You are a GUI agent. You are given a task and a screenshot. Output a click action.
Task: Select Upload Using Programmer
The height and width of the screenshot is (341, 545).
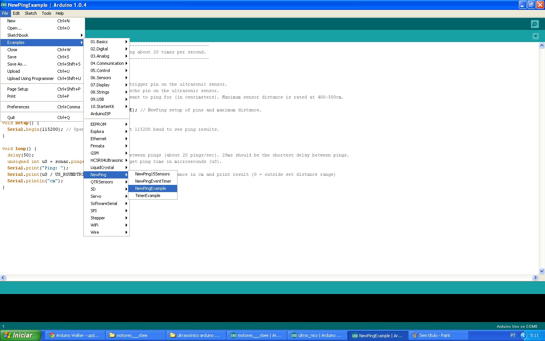(42, 78)
